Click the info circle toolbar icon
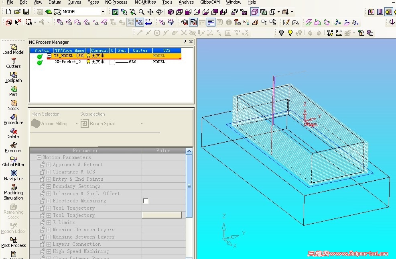 coord(229,22)
